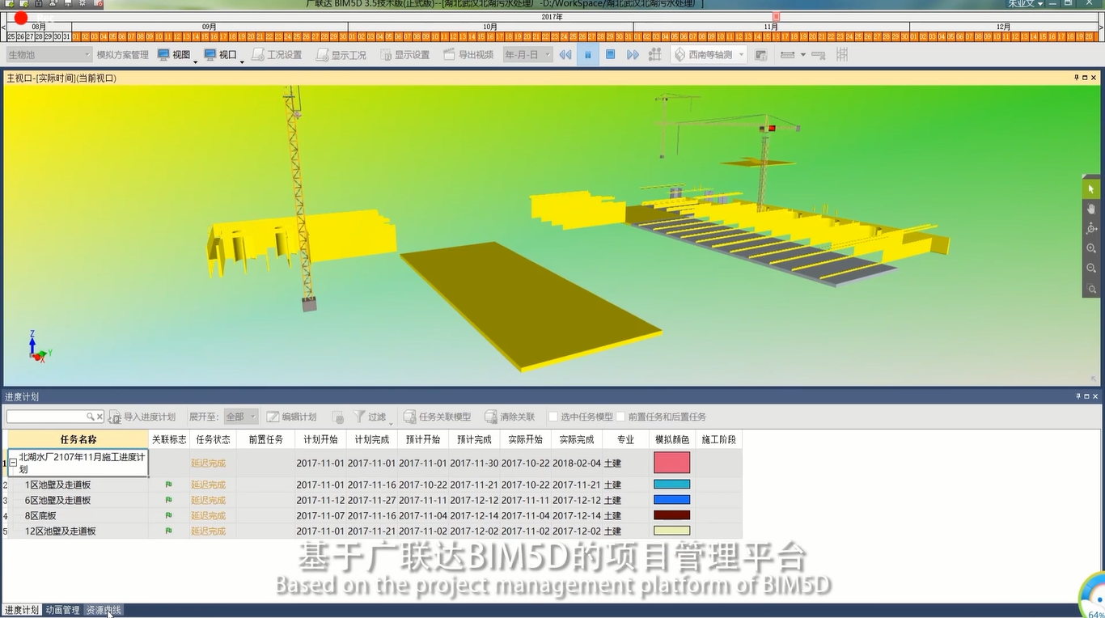The image size is (1105, 618).
Task: Open the 年-月-日 time unit dropdown
Action: 527,54
